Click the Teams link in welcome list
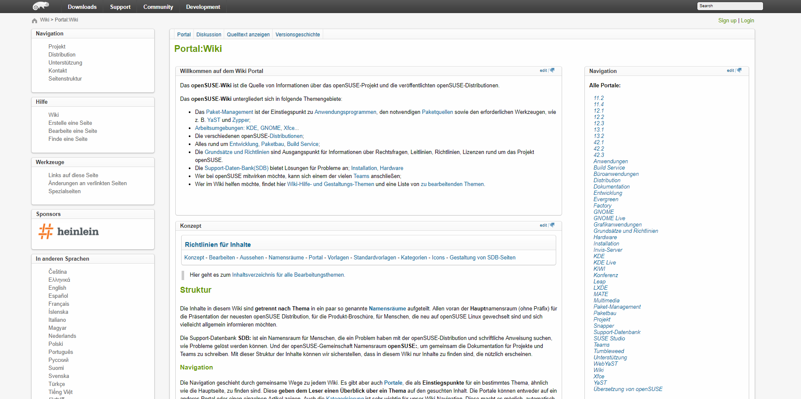Screen dimensions: 801x399 pyautogui.click(x=361, y=176)
